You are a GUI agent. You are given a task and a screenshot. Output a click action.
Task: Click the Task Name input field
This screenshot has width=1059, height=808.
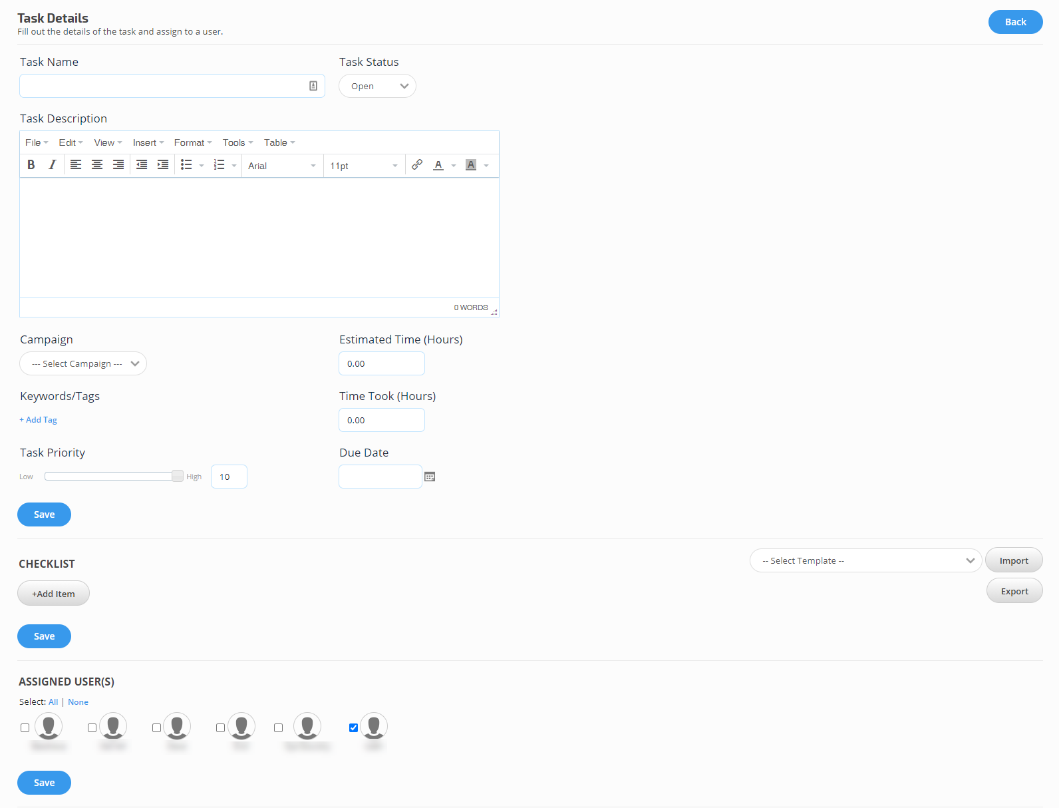pyautogui.click(x=172, y=86)
